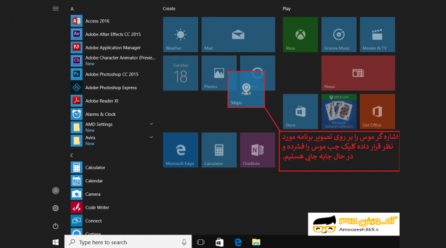Expand the Start menu hamburger
The height and width of the screenshot is (248, 446).
[x=56, y=9]
